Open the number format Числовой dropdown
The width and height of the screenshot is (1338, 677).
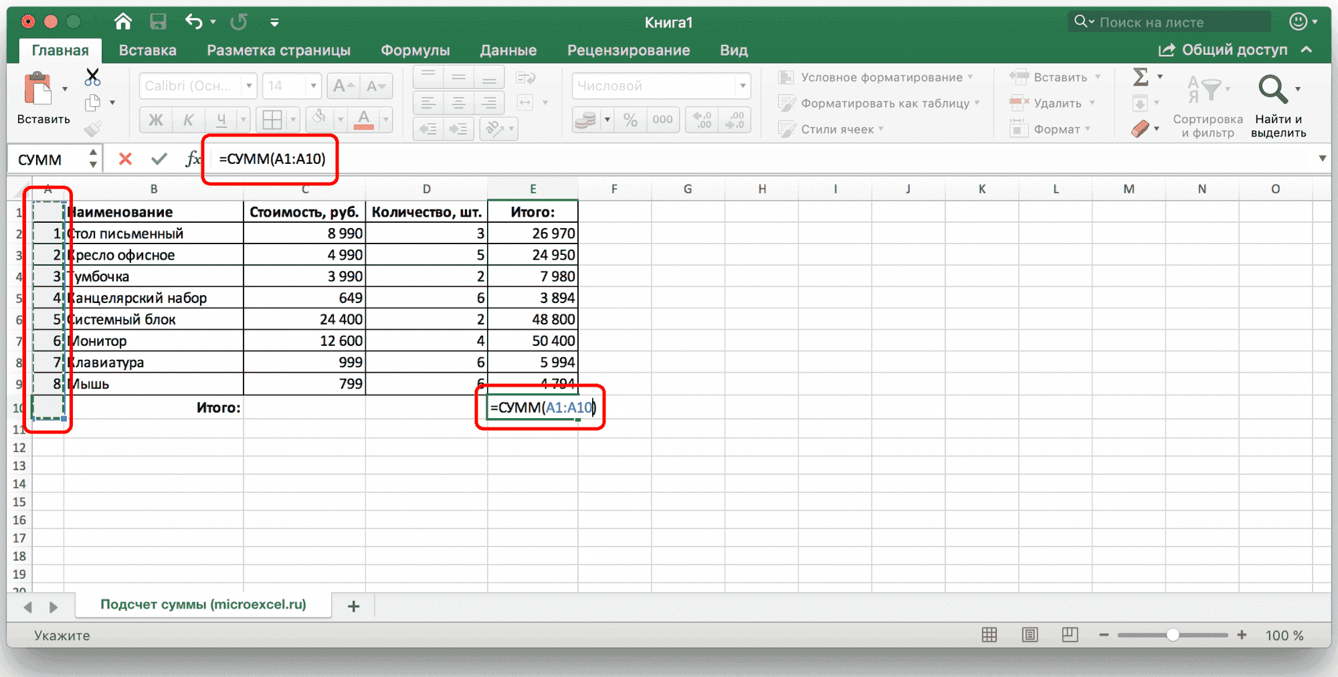742,86
